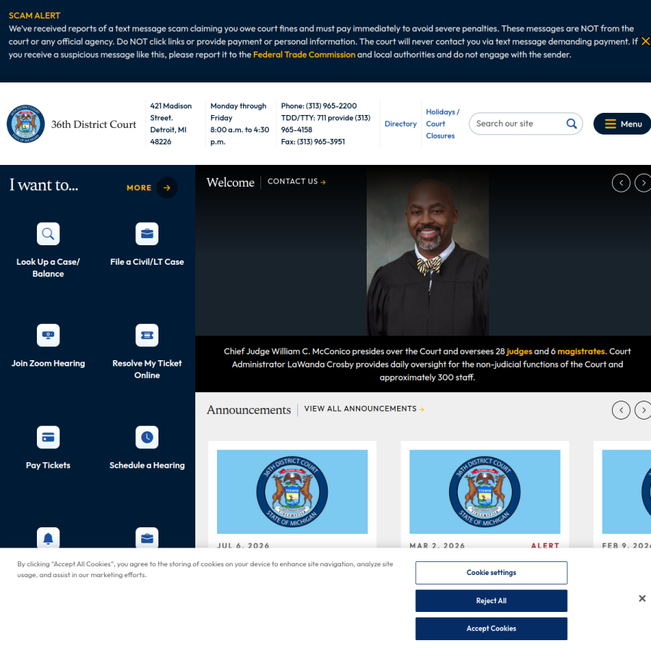Open the Directory link
651x651 pixels.
click(400, 124)
